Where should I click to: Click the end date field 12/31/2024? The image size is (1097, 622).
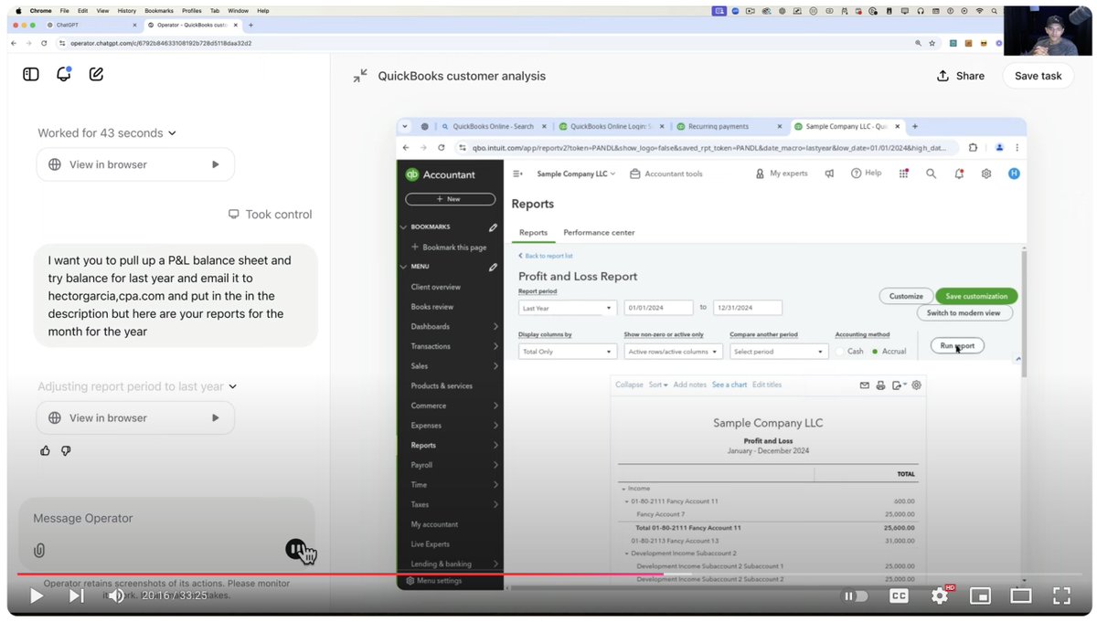[747, 308]
